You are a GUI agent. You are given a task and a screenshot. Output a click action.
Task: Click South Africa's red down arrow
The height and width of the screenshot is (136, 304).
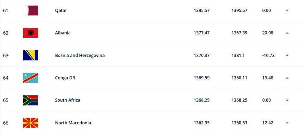tap(287, 100)
